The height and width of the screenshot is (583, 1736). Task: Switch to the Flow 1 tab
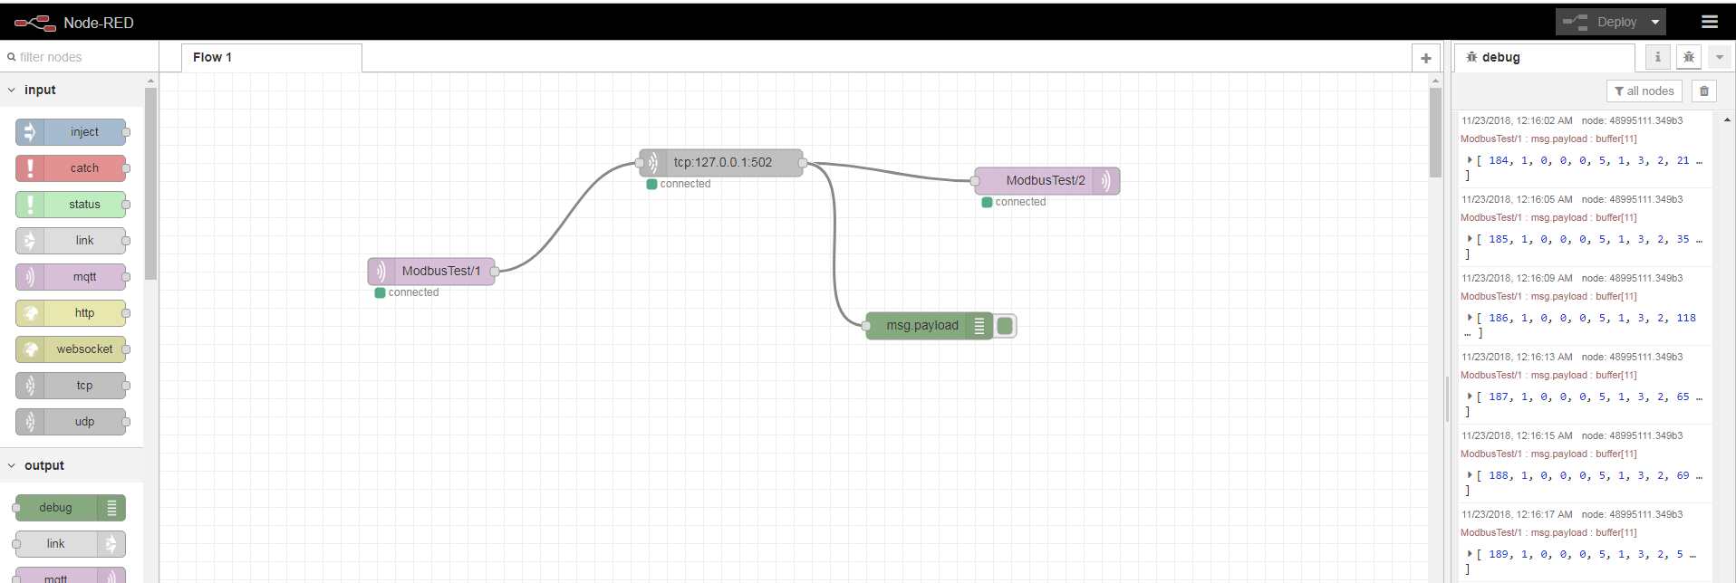tap(213, 57)
